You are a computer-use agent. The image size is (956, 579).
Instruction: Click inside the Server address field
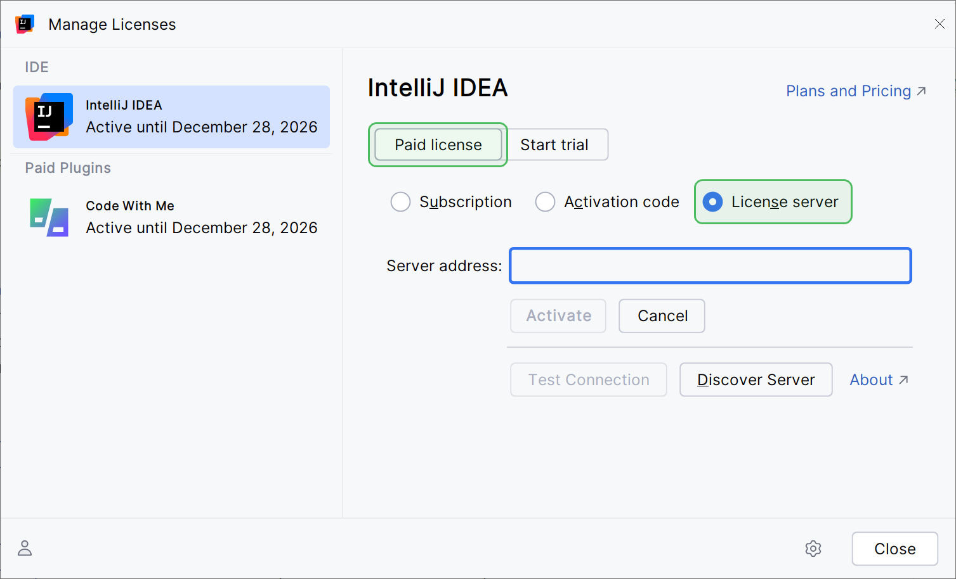point(710,265)
